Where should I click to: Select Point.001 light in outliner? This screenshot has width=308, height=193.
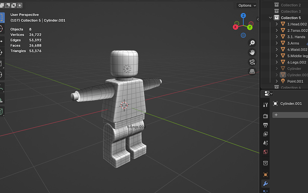point(295,81)
